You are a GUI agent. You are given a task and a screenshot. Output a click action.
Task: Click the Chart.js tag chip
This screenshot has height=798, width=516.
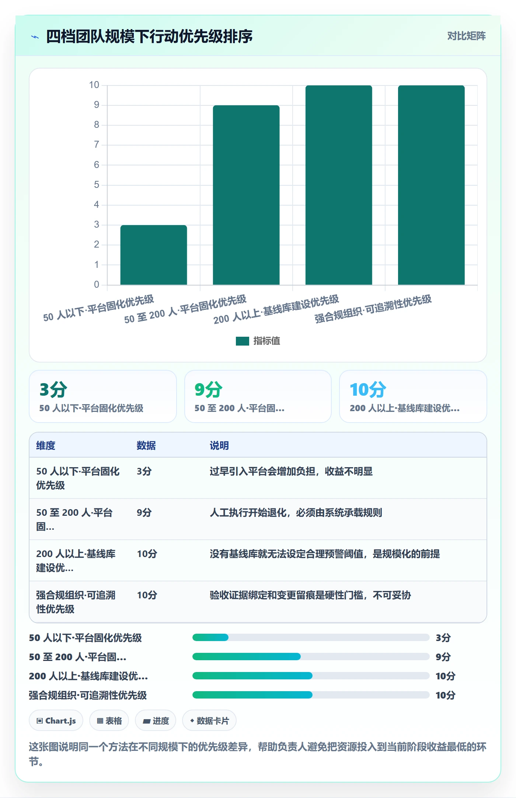56,720
